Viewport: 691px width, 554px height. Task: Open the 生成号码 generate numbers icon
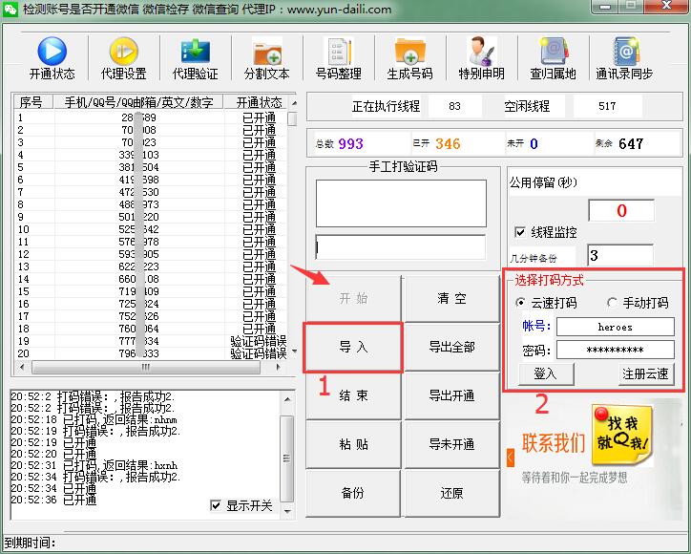point(409,58)
